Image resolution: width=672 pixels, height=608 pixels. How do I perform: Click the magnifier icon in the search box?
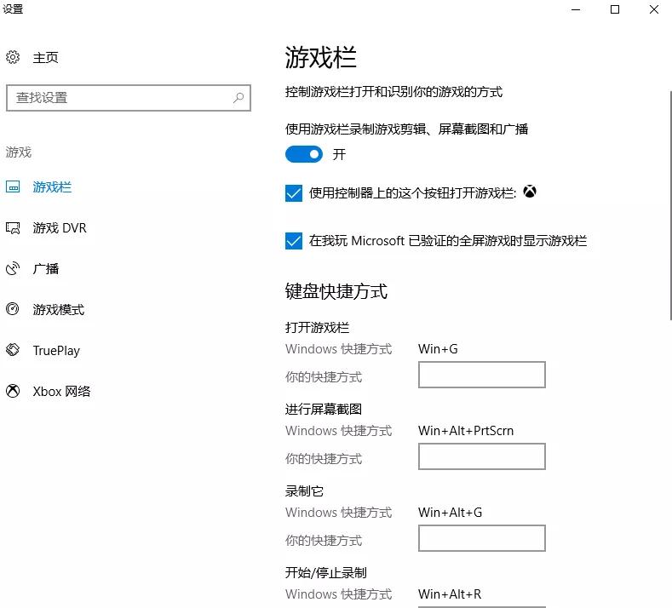point(238,98)
